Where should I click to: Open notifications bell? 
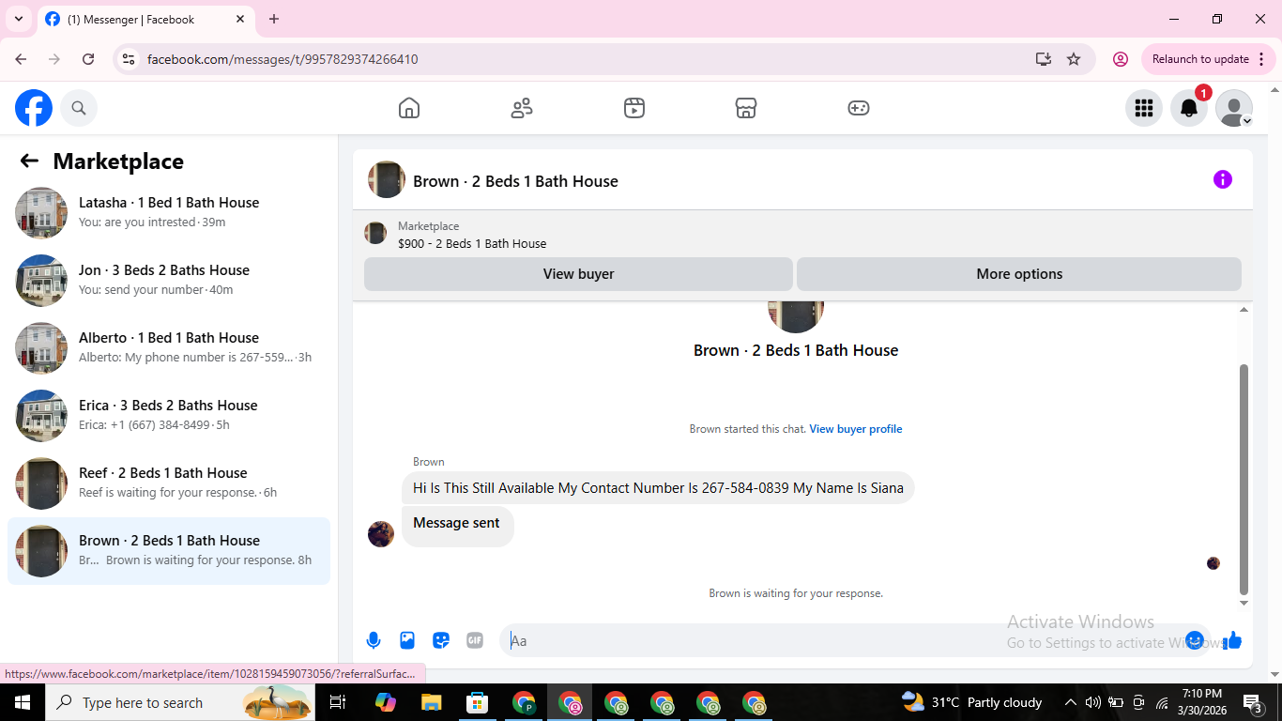1189,108
